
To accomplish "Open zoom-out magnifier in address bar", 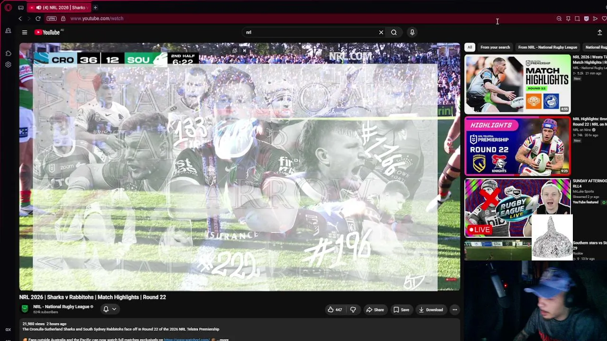I will coord(559,18).
